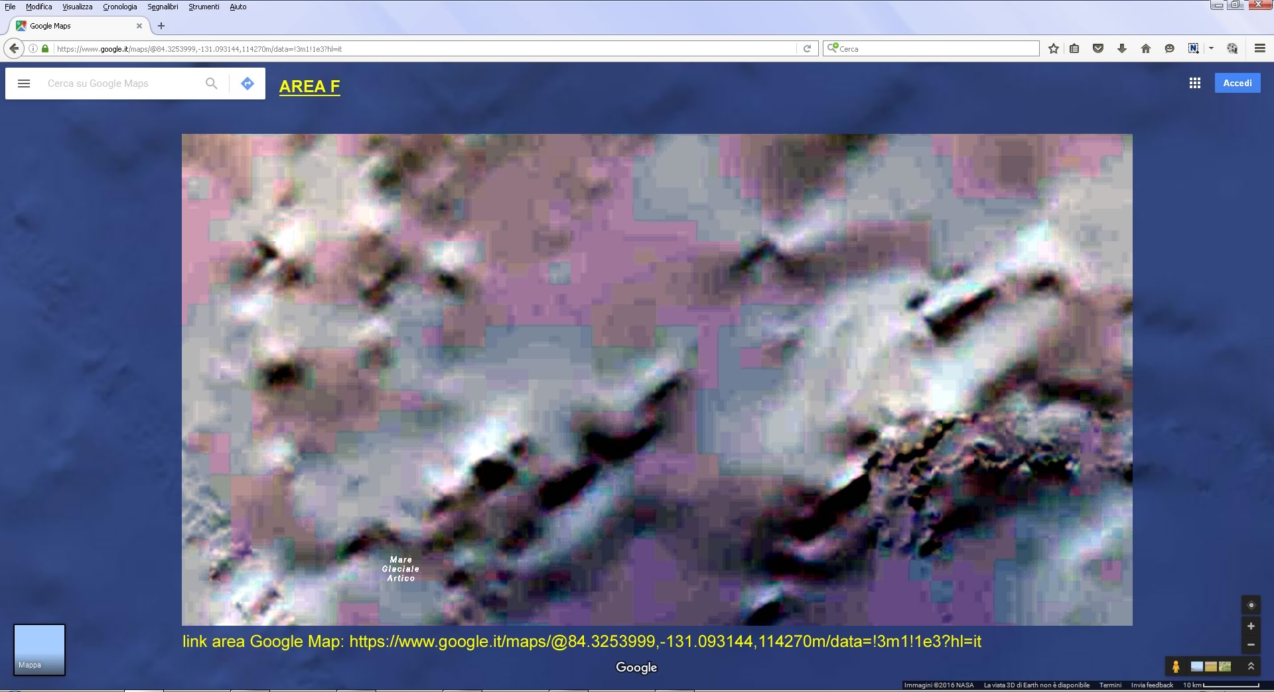Select the Google Maps browser tab

(x=78, y=26)
